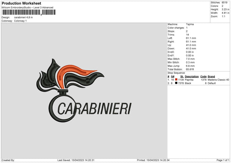Click 'Wilcom EmbroideryStudio – Level 3 Advanced' text
Image resolution: width=231 pixels, height=163 pixels.
pyautogui.click(x=27, y=8)
